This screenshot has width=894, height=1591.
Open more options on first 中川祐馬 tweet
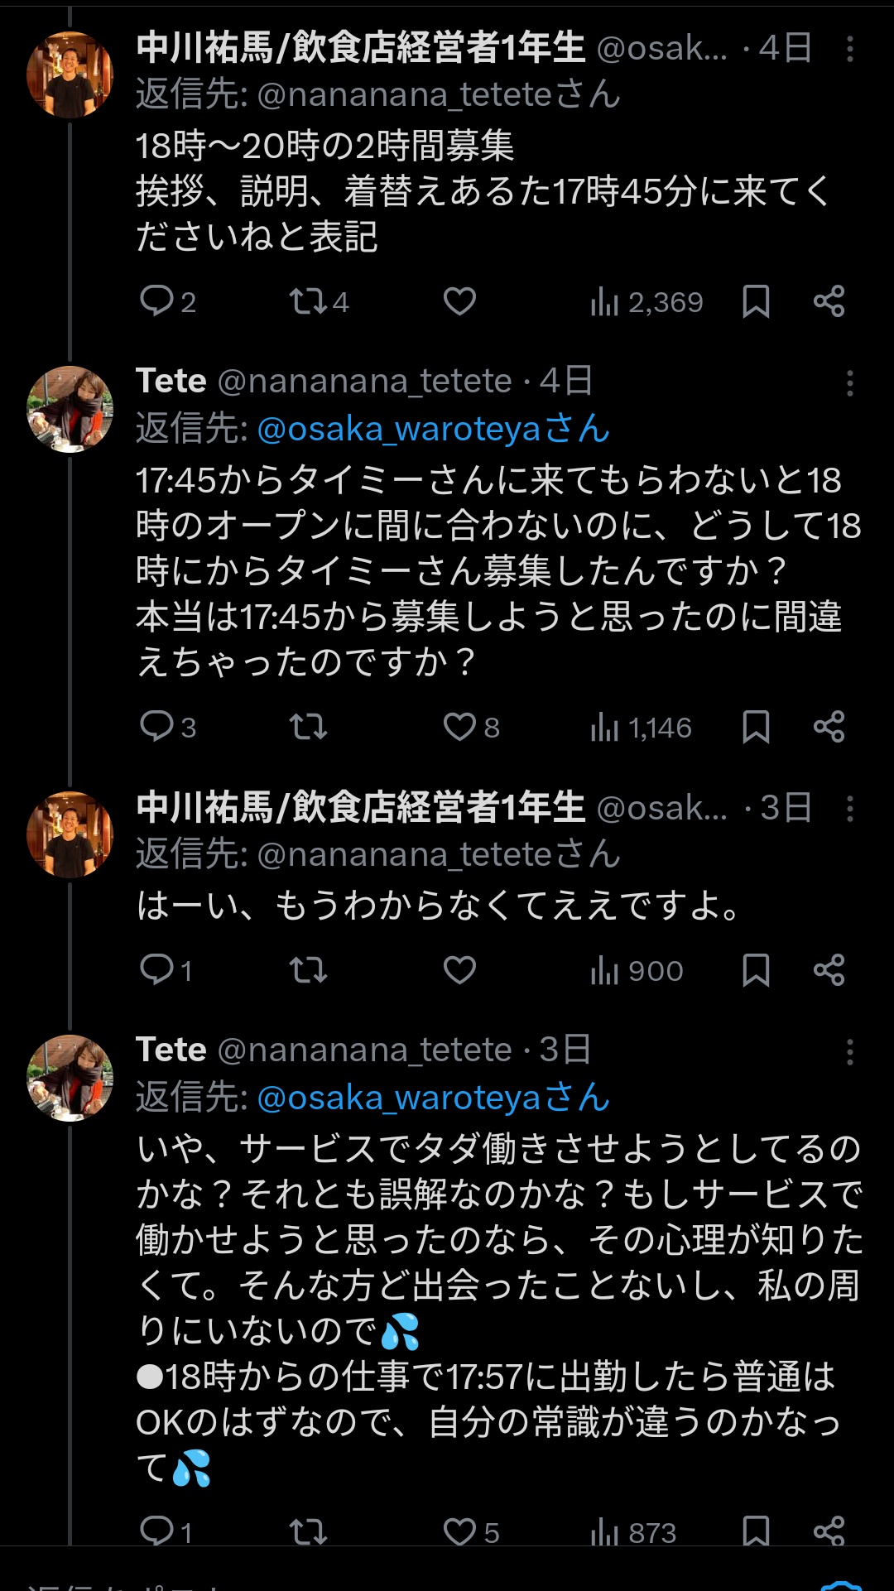[849, 49]
